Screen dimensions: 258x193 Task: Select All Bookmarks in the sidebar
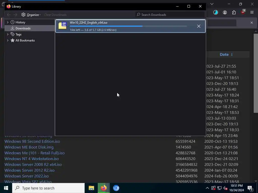[25, 40]
